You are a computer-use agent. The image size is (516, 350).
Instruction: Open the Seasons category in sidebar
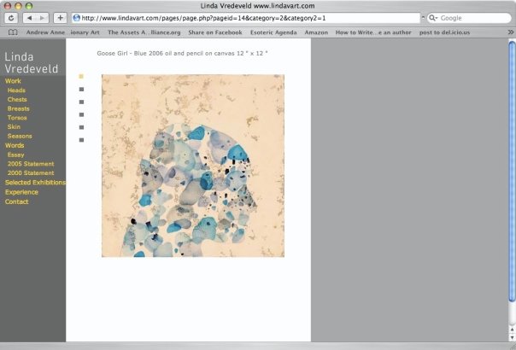pos(21,136)
